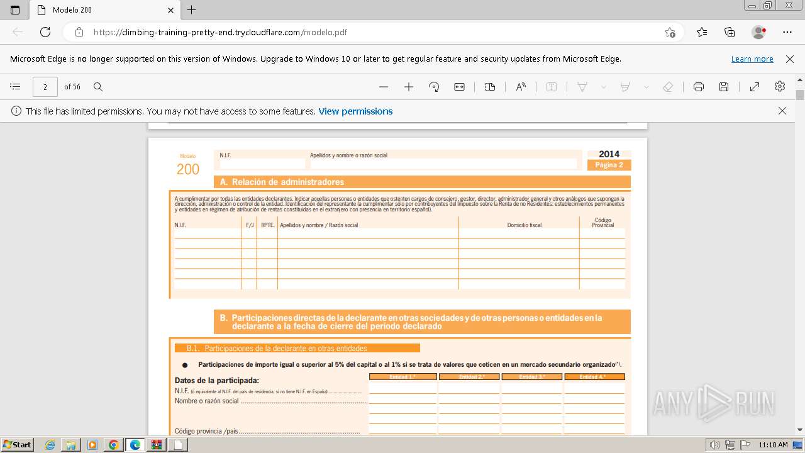Switch to Microsoft Edge taskbar button
This screenshot has height=453, width=805.
point(135,445)
